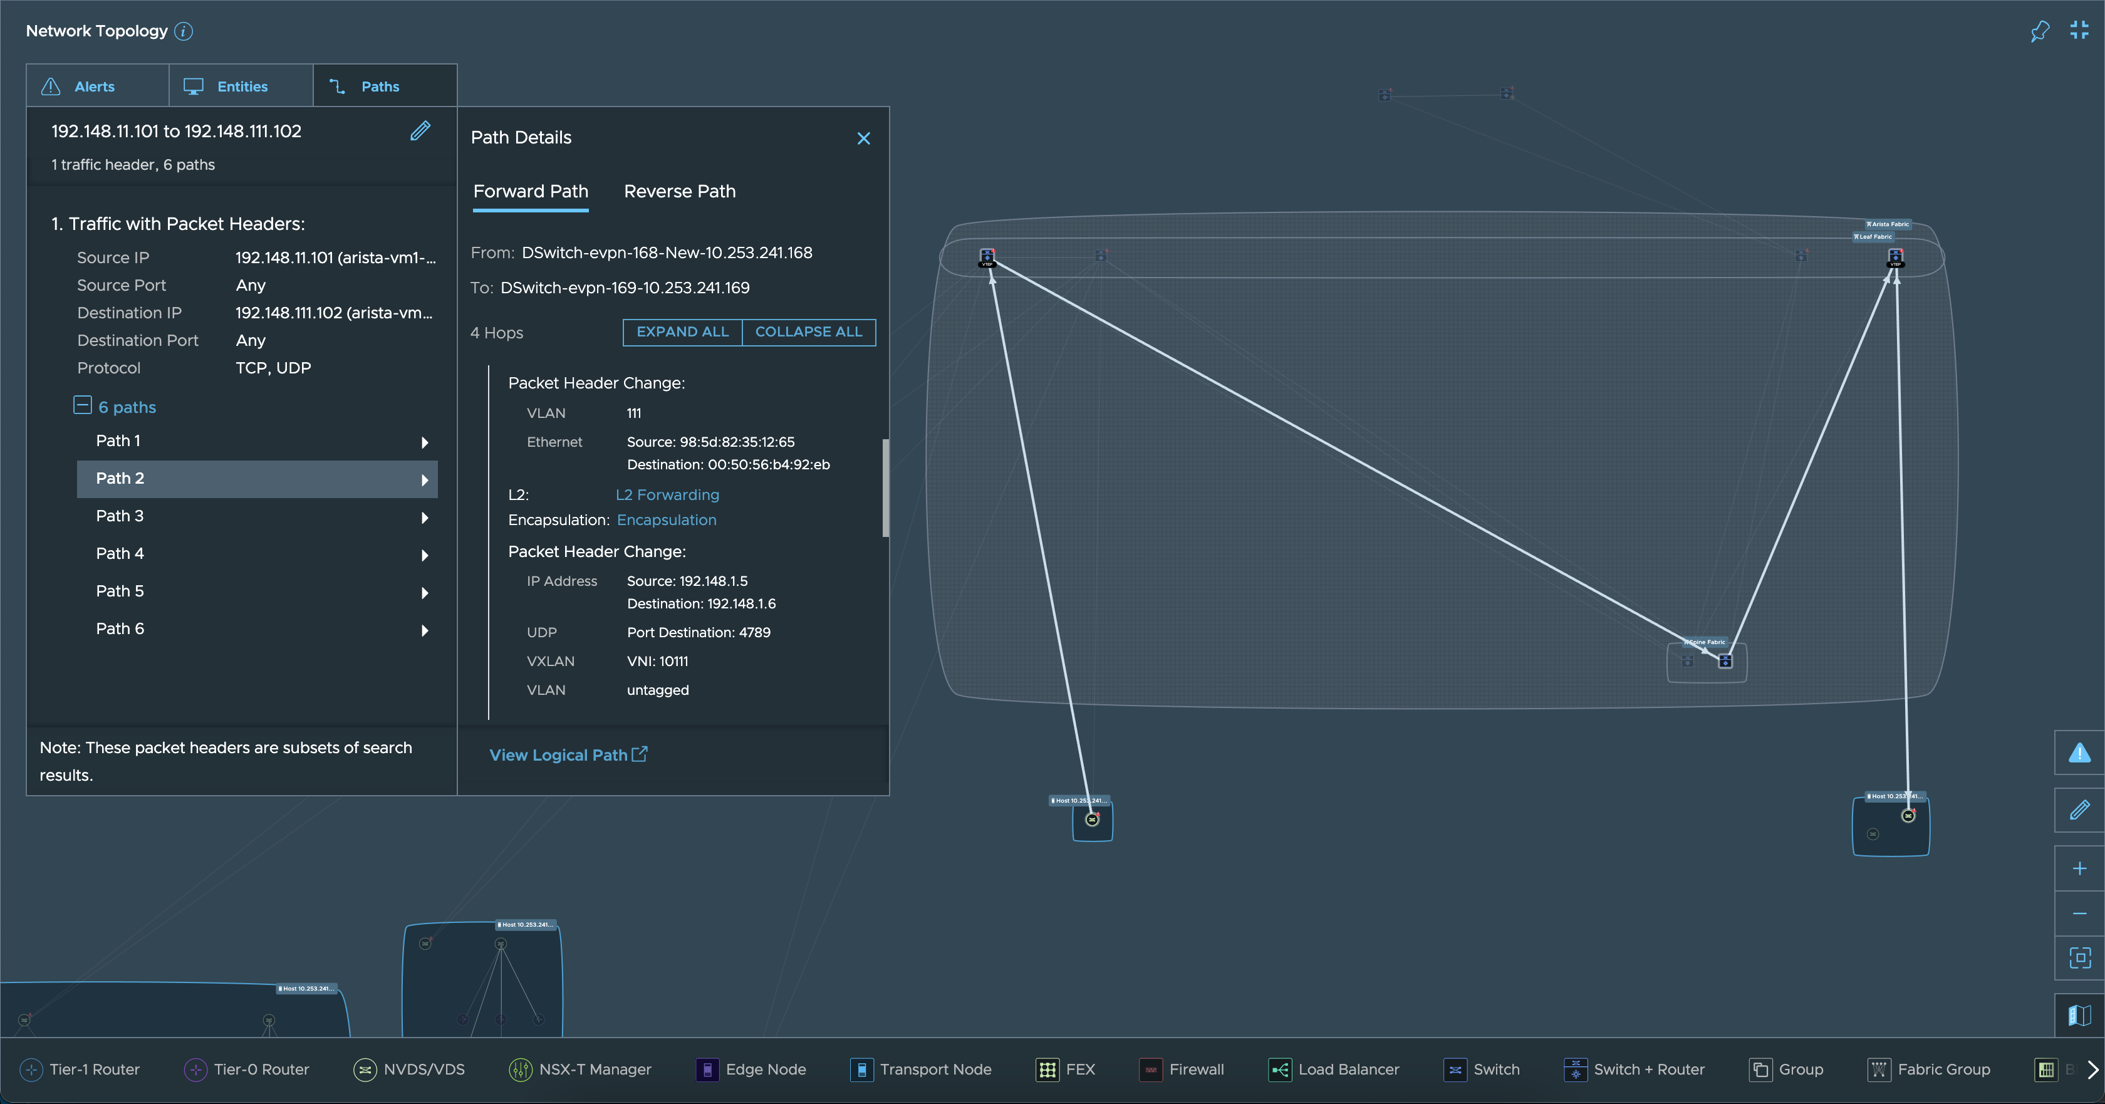Toggle L2 Forwarding link visibility
The width and height of the screenshot is (2105, 1104).
tap(668, 494)
